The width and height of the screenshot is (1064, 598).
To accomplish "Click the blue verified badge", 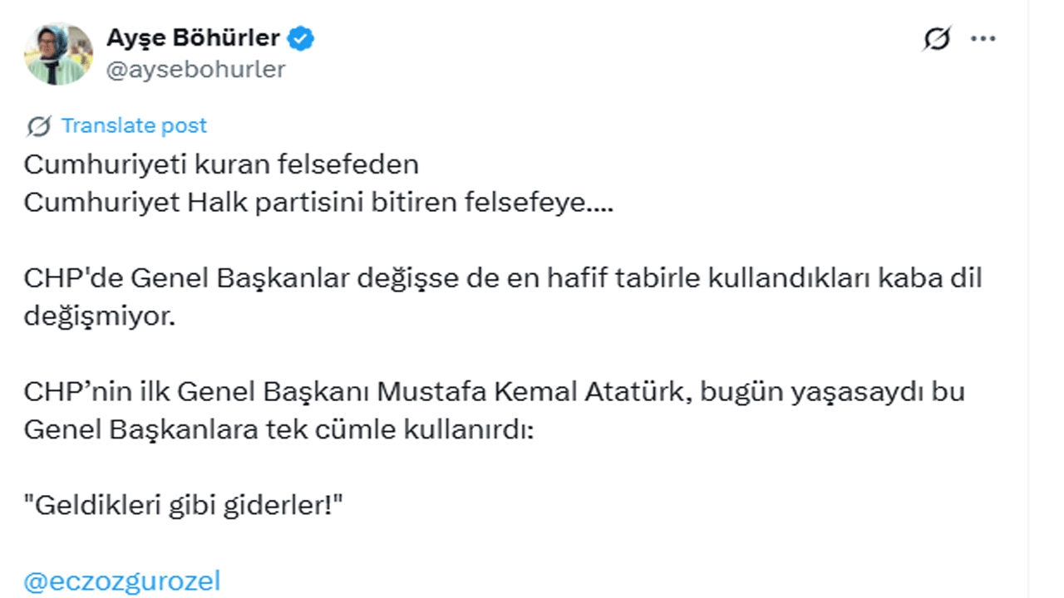I will coord(301,38).
